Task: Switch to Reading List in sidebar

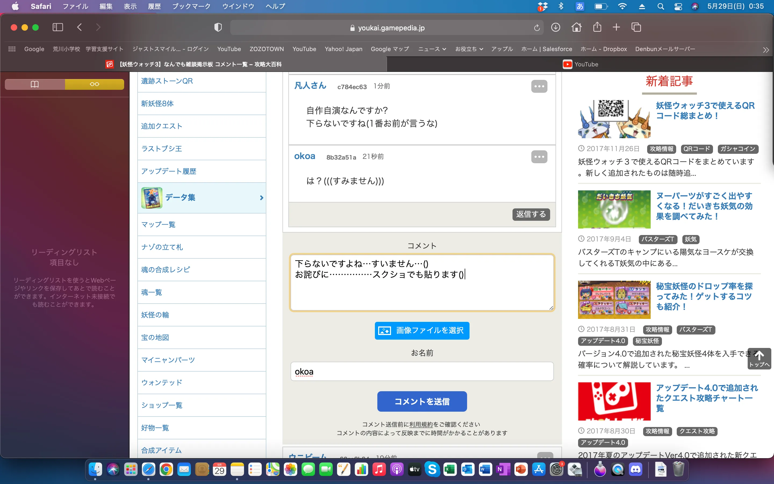Action: coord(94,84)
